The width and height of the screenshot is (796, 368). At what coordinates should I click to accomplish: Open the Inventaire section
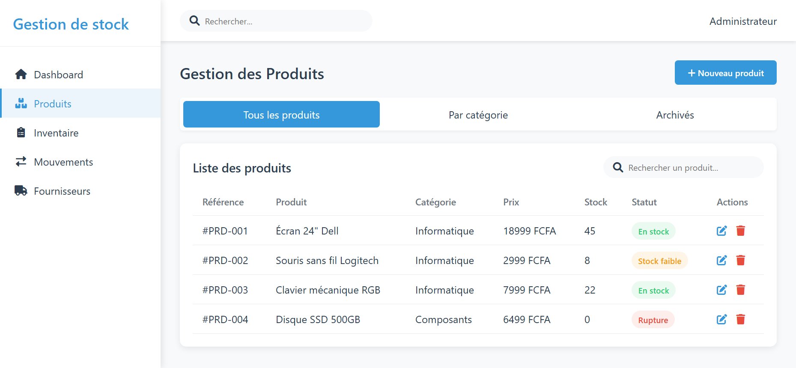(56, 133)
